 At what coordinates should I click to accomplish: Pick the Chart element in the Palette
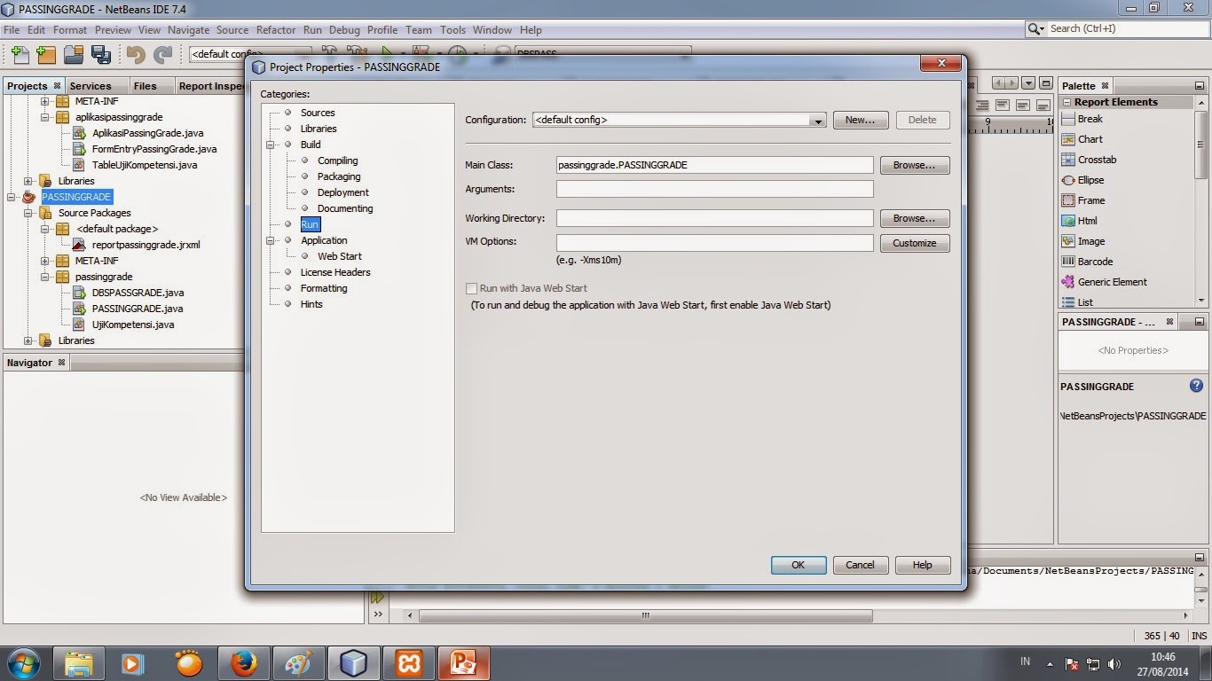pyautogui.click(x=1090, y=139)
